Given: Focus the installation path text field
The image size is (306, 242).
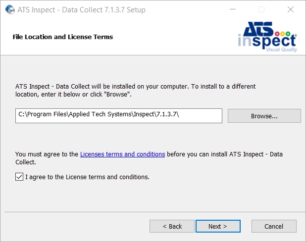Looking at the screenshot, I should (119, 116).
